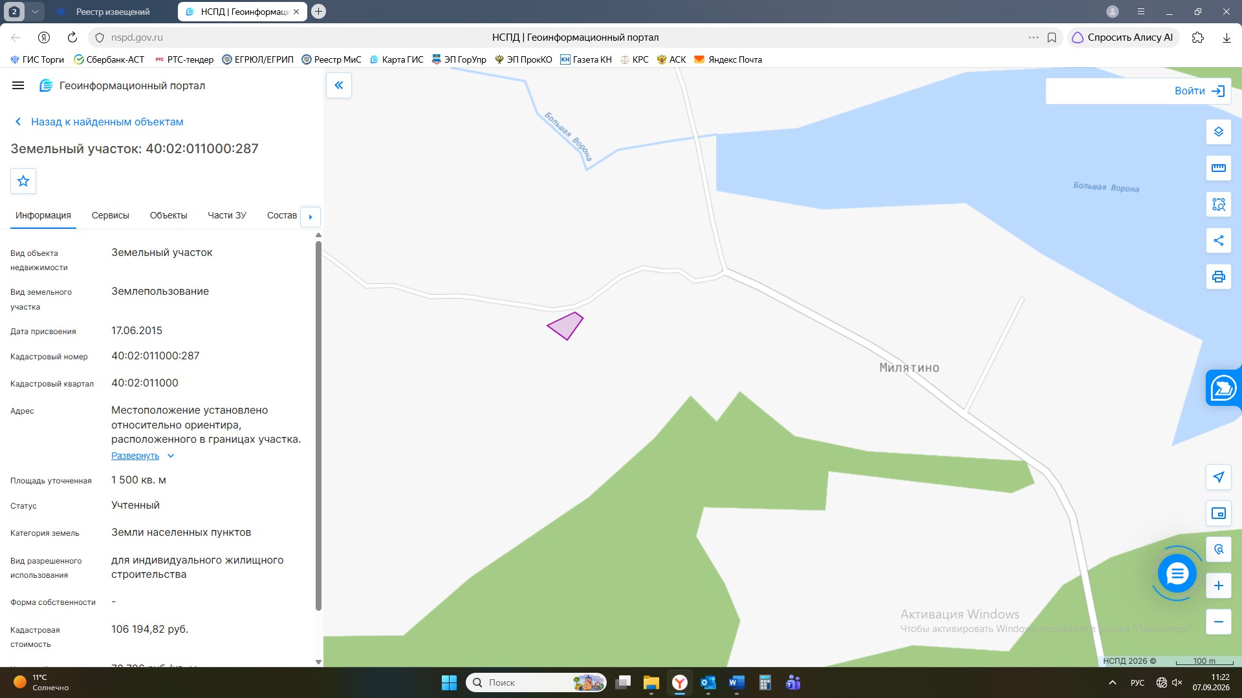The image size is (1242, 698).
Task: Click the object search icon above zoom controls
Action: coord(1219,549)
